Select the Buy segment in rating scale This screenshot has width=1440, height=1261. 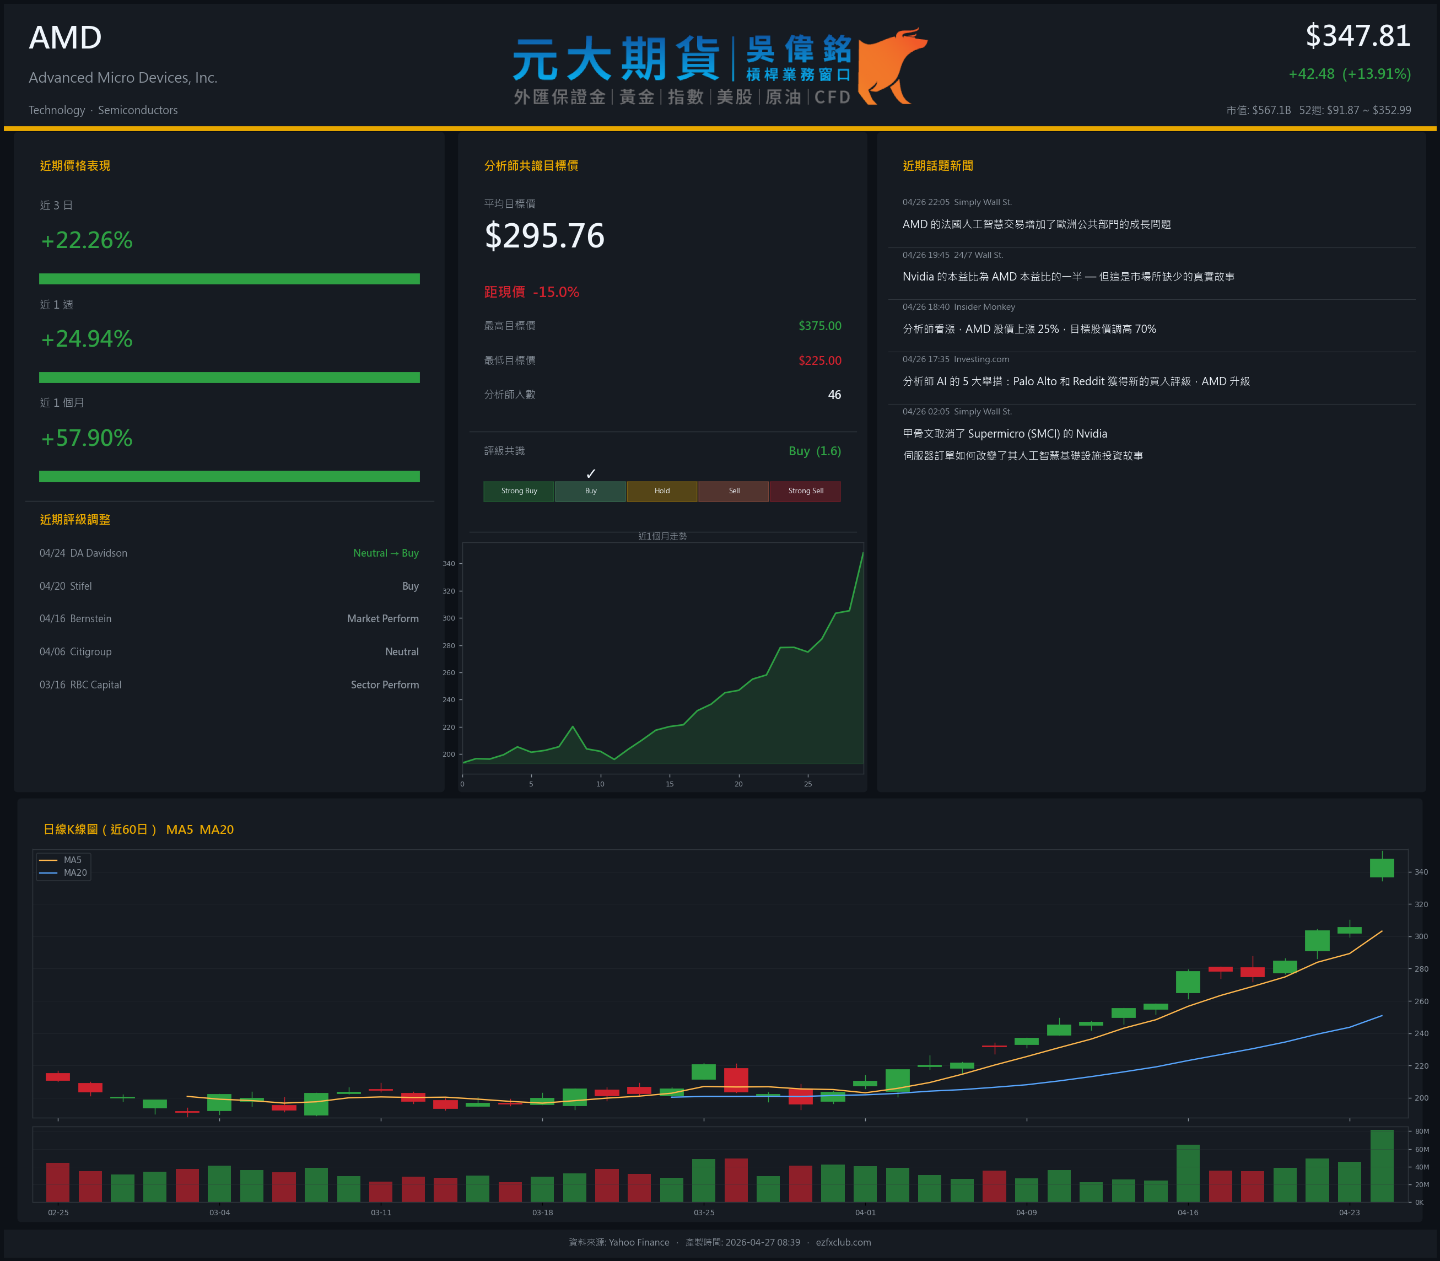tap(590, 491)
